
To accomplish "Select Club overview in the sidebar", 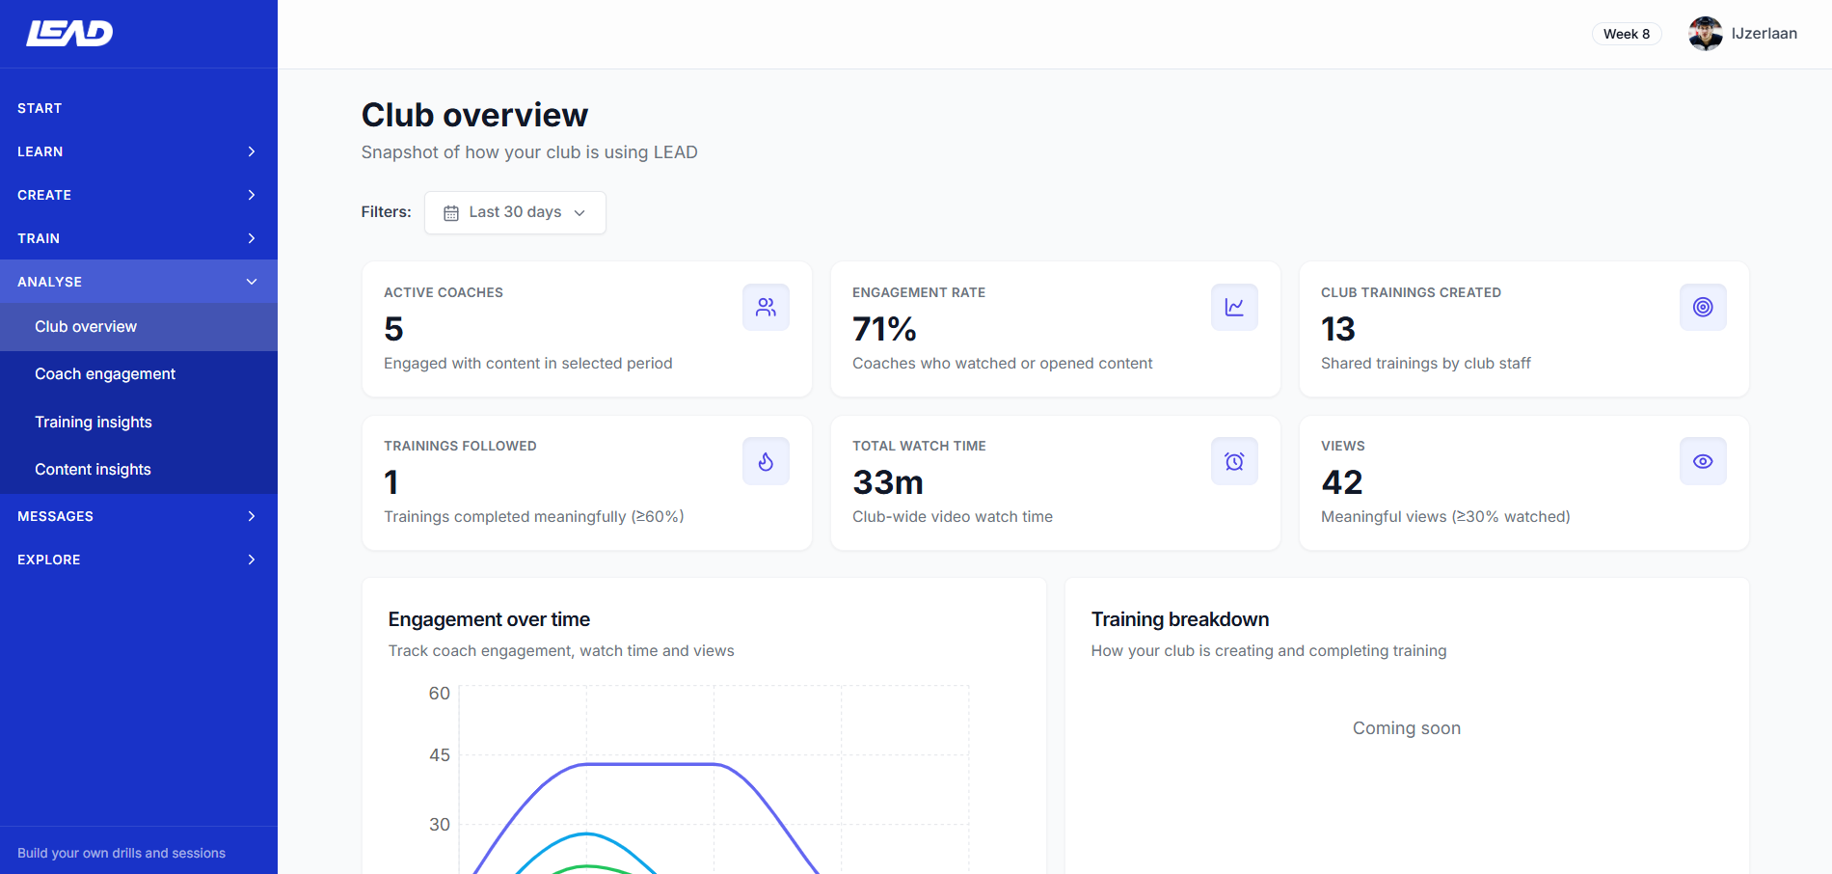I will point(85,326).
